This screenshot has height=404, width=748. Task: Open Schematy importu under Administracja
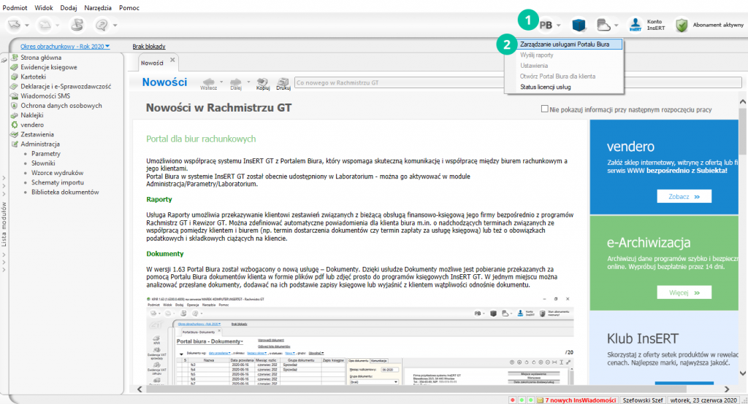tap(58, 182)
